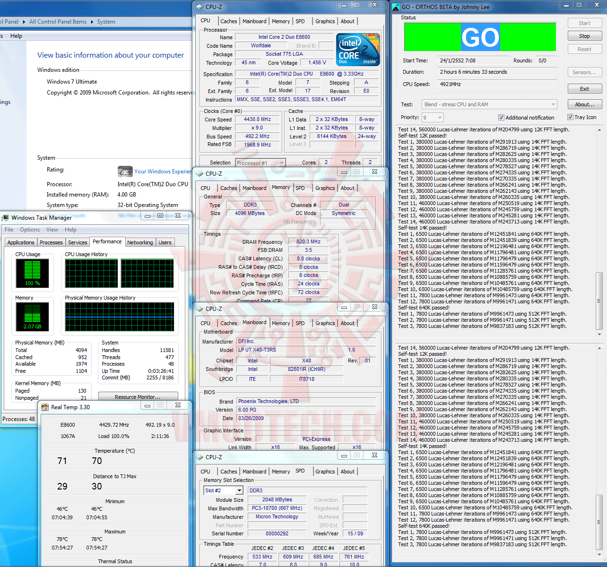Viewport: 607px width, 567px height.
Task: Open the Caches tab beside the active CPU tab
Action: click(229, 21)
